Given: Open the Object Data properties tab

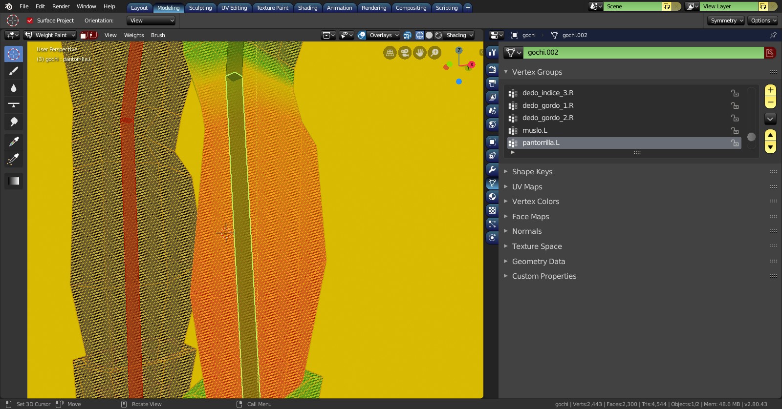Looking at the screenshot, I should tap(492, 183).
